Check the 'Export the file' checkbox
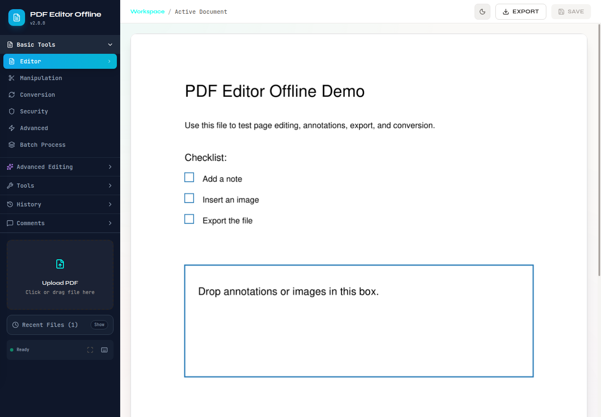601x417 pixels. click(189, 219)
